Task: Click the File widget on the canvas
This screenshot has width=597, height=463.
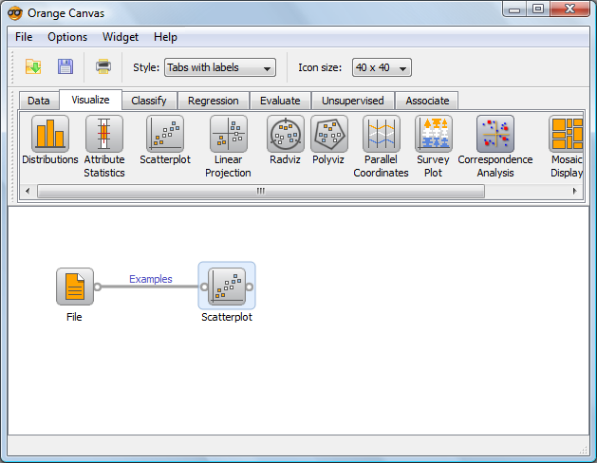Action: [x=75, y=287]
